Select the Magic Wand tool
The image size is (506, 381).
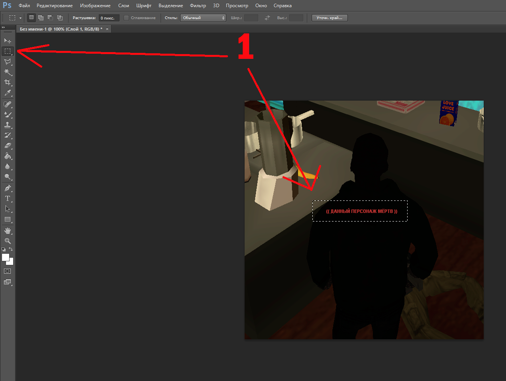click(x=7, y=72)
